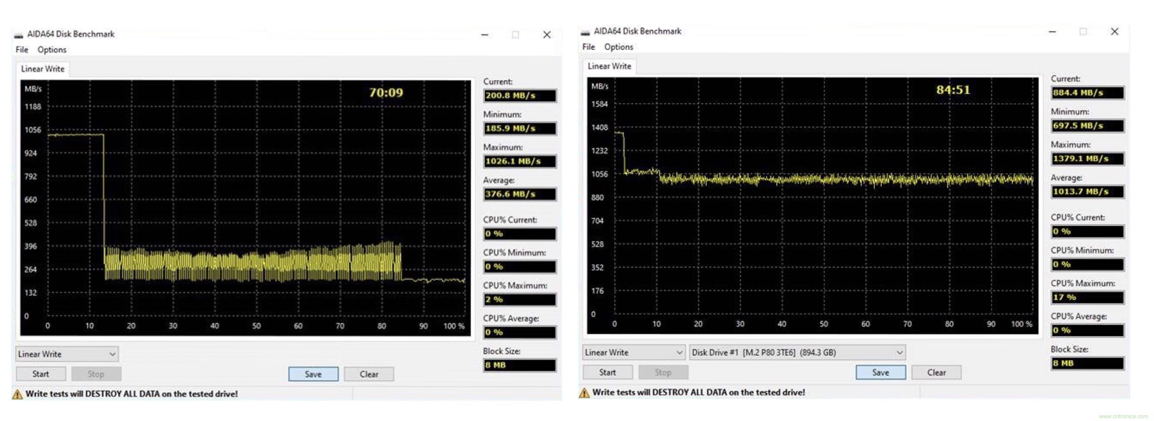Click Minimum value 697.5 MB/s field

1088,126
